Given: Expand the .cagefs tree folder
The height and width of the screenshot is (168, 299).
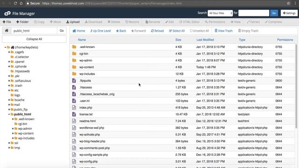Looking at the screenshot, I should point(9,52).
